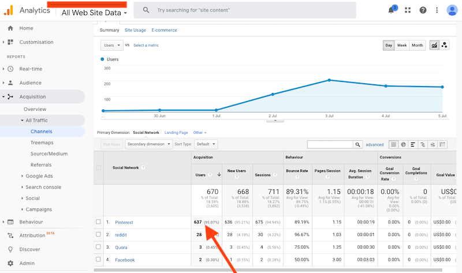Viewport: 462px width, 273px height.
Task: Tick the select-all header checkbox
Action: [99, 168]
